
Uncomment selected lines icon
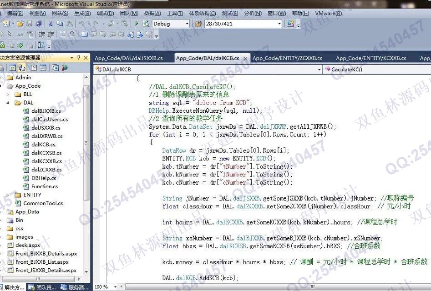pyautogui.click(x=72, y=35)
